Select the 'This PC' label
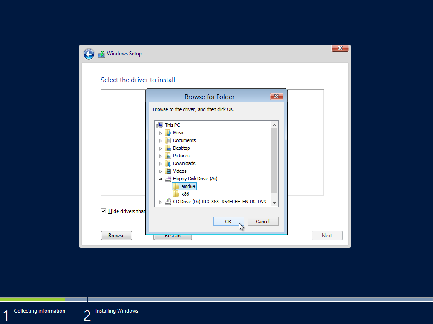433x324 pixels. pyautogui.click(x=173, y=125)
